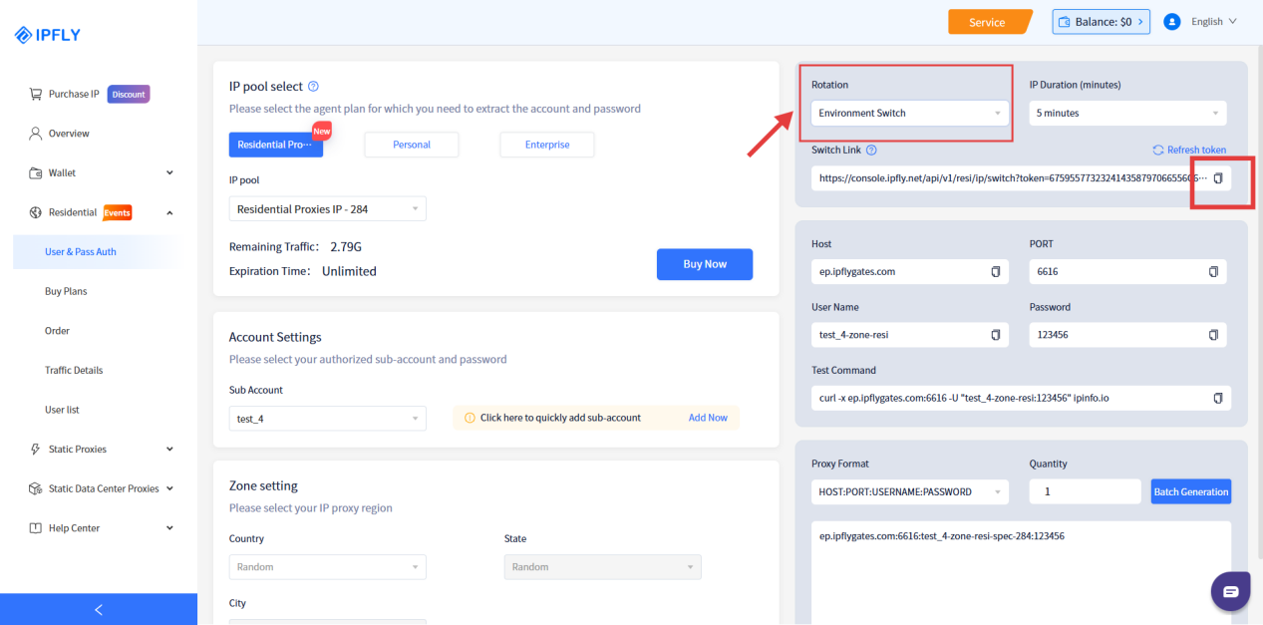This screenshot has height=625, width=1263.
Task: Copy the Password value
Action: [x=1213, y=335]
